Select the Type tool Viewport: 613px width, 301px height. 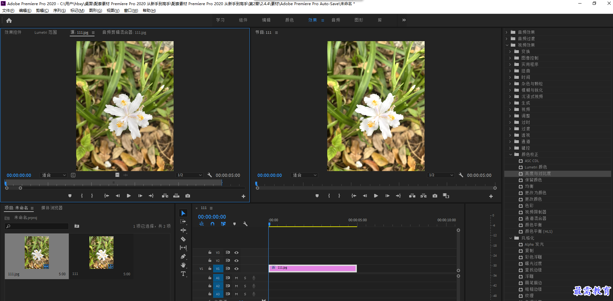(x=183, y=274)
